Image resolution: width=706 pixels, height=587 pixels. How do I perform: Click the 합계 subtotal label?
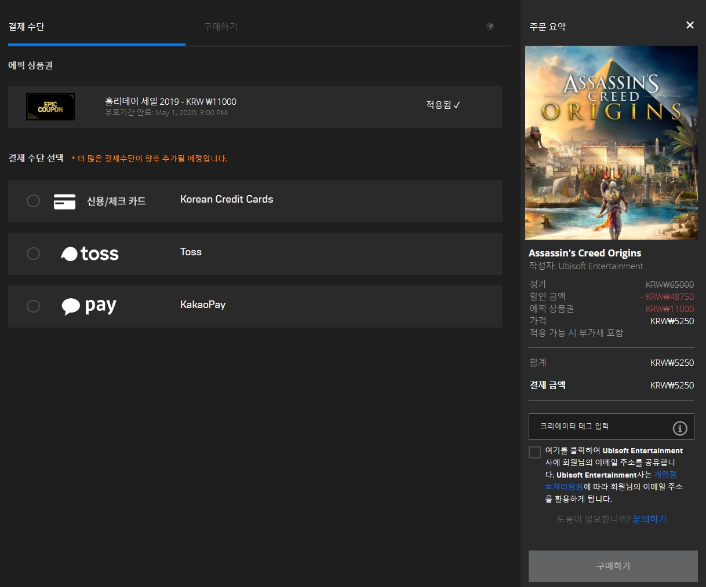pyautogui.click(x=538, y=362)
